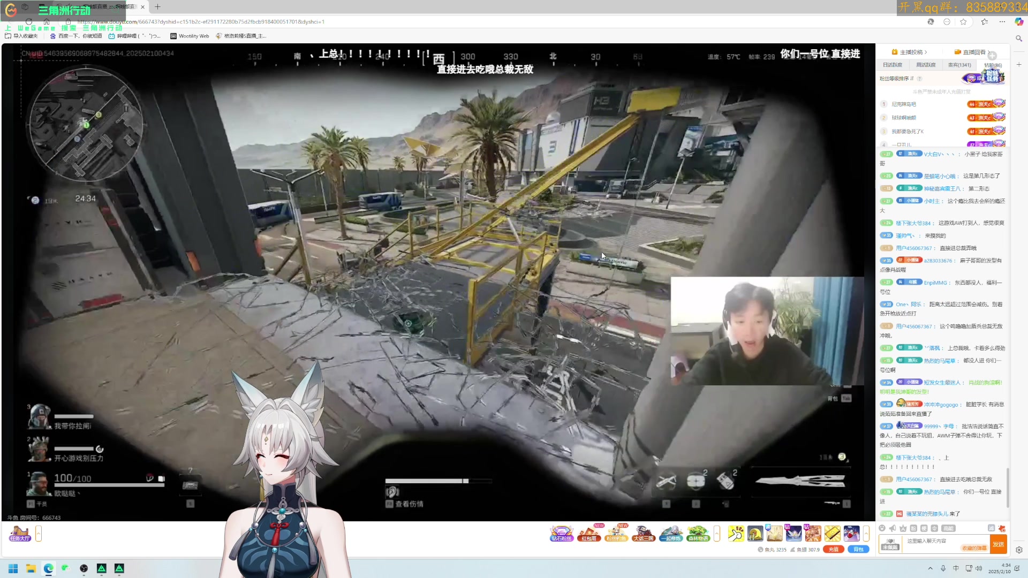Open the chat emoji picker
The image size is (1028, 578).
[882, 528]
